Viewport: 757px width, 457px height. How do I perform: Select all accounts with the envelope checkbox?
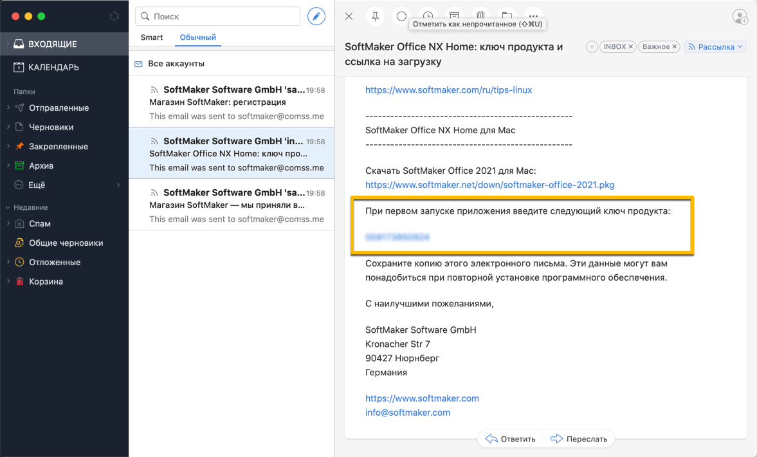click(138, 64)
